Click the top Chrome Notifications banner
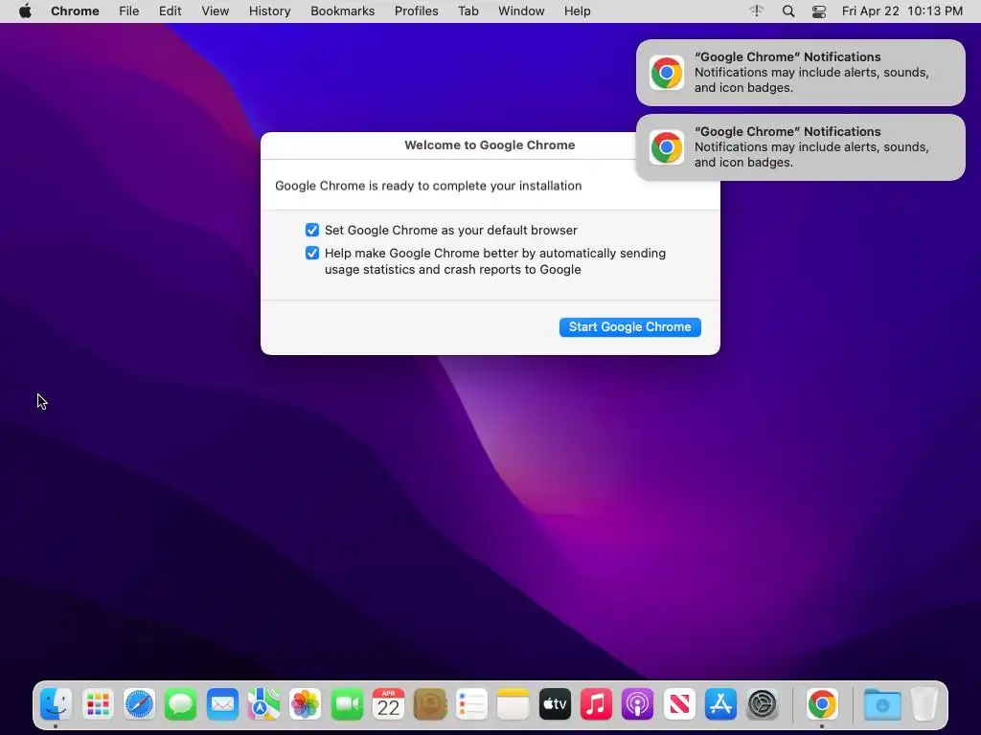This screenshot has height=735, width=981. pos(800,73)
